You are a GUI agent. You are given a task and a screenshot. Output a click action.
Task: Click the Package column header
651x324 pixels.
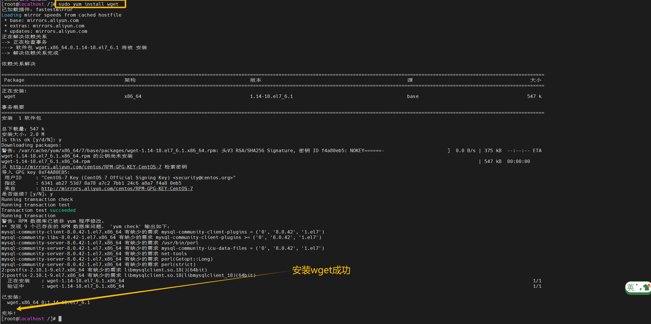pyautogui.click(x=14, y=80)
